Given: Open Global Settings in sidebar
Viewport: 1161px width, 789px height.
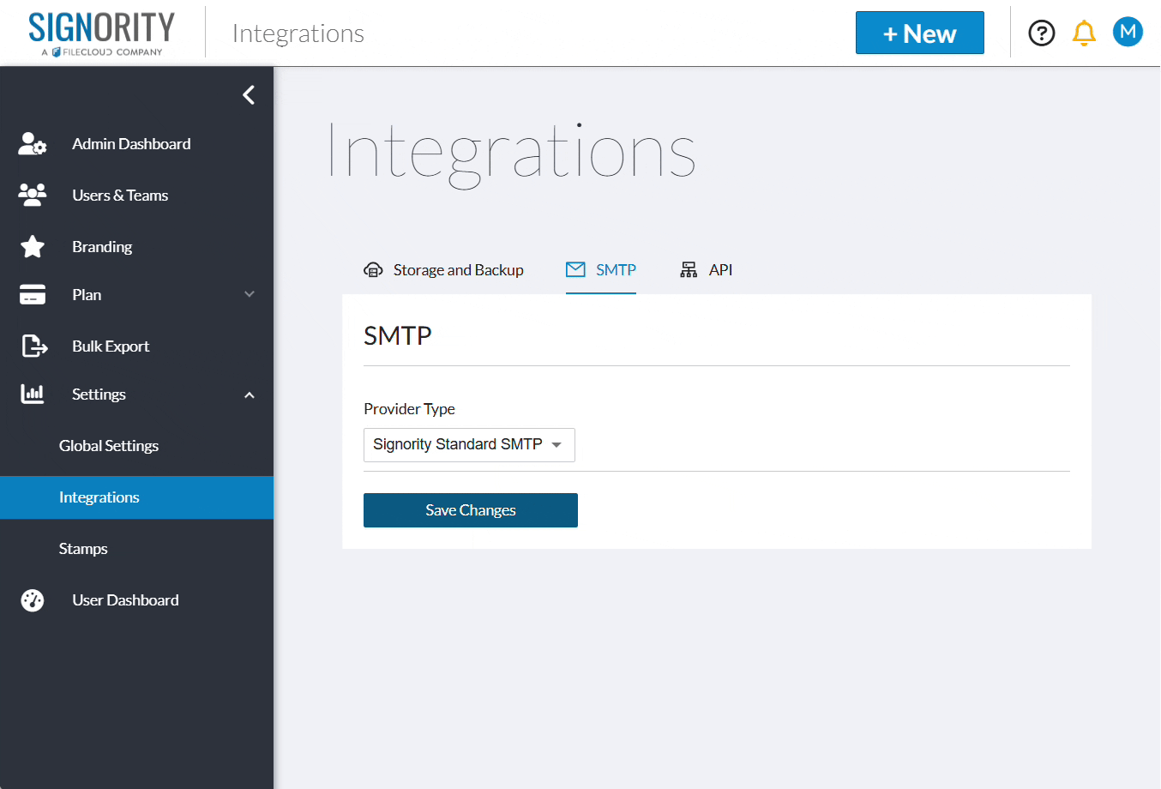Looking at the screenshot, I should (109, 446).
